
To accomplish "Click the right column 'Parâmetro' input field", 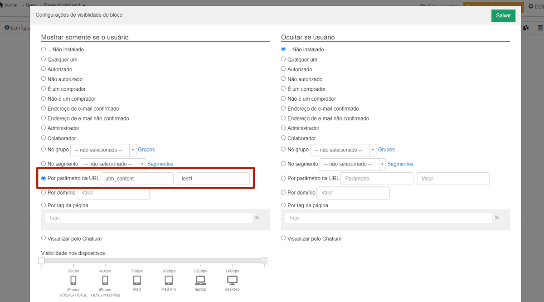I will click(377, 179).
